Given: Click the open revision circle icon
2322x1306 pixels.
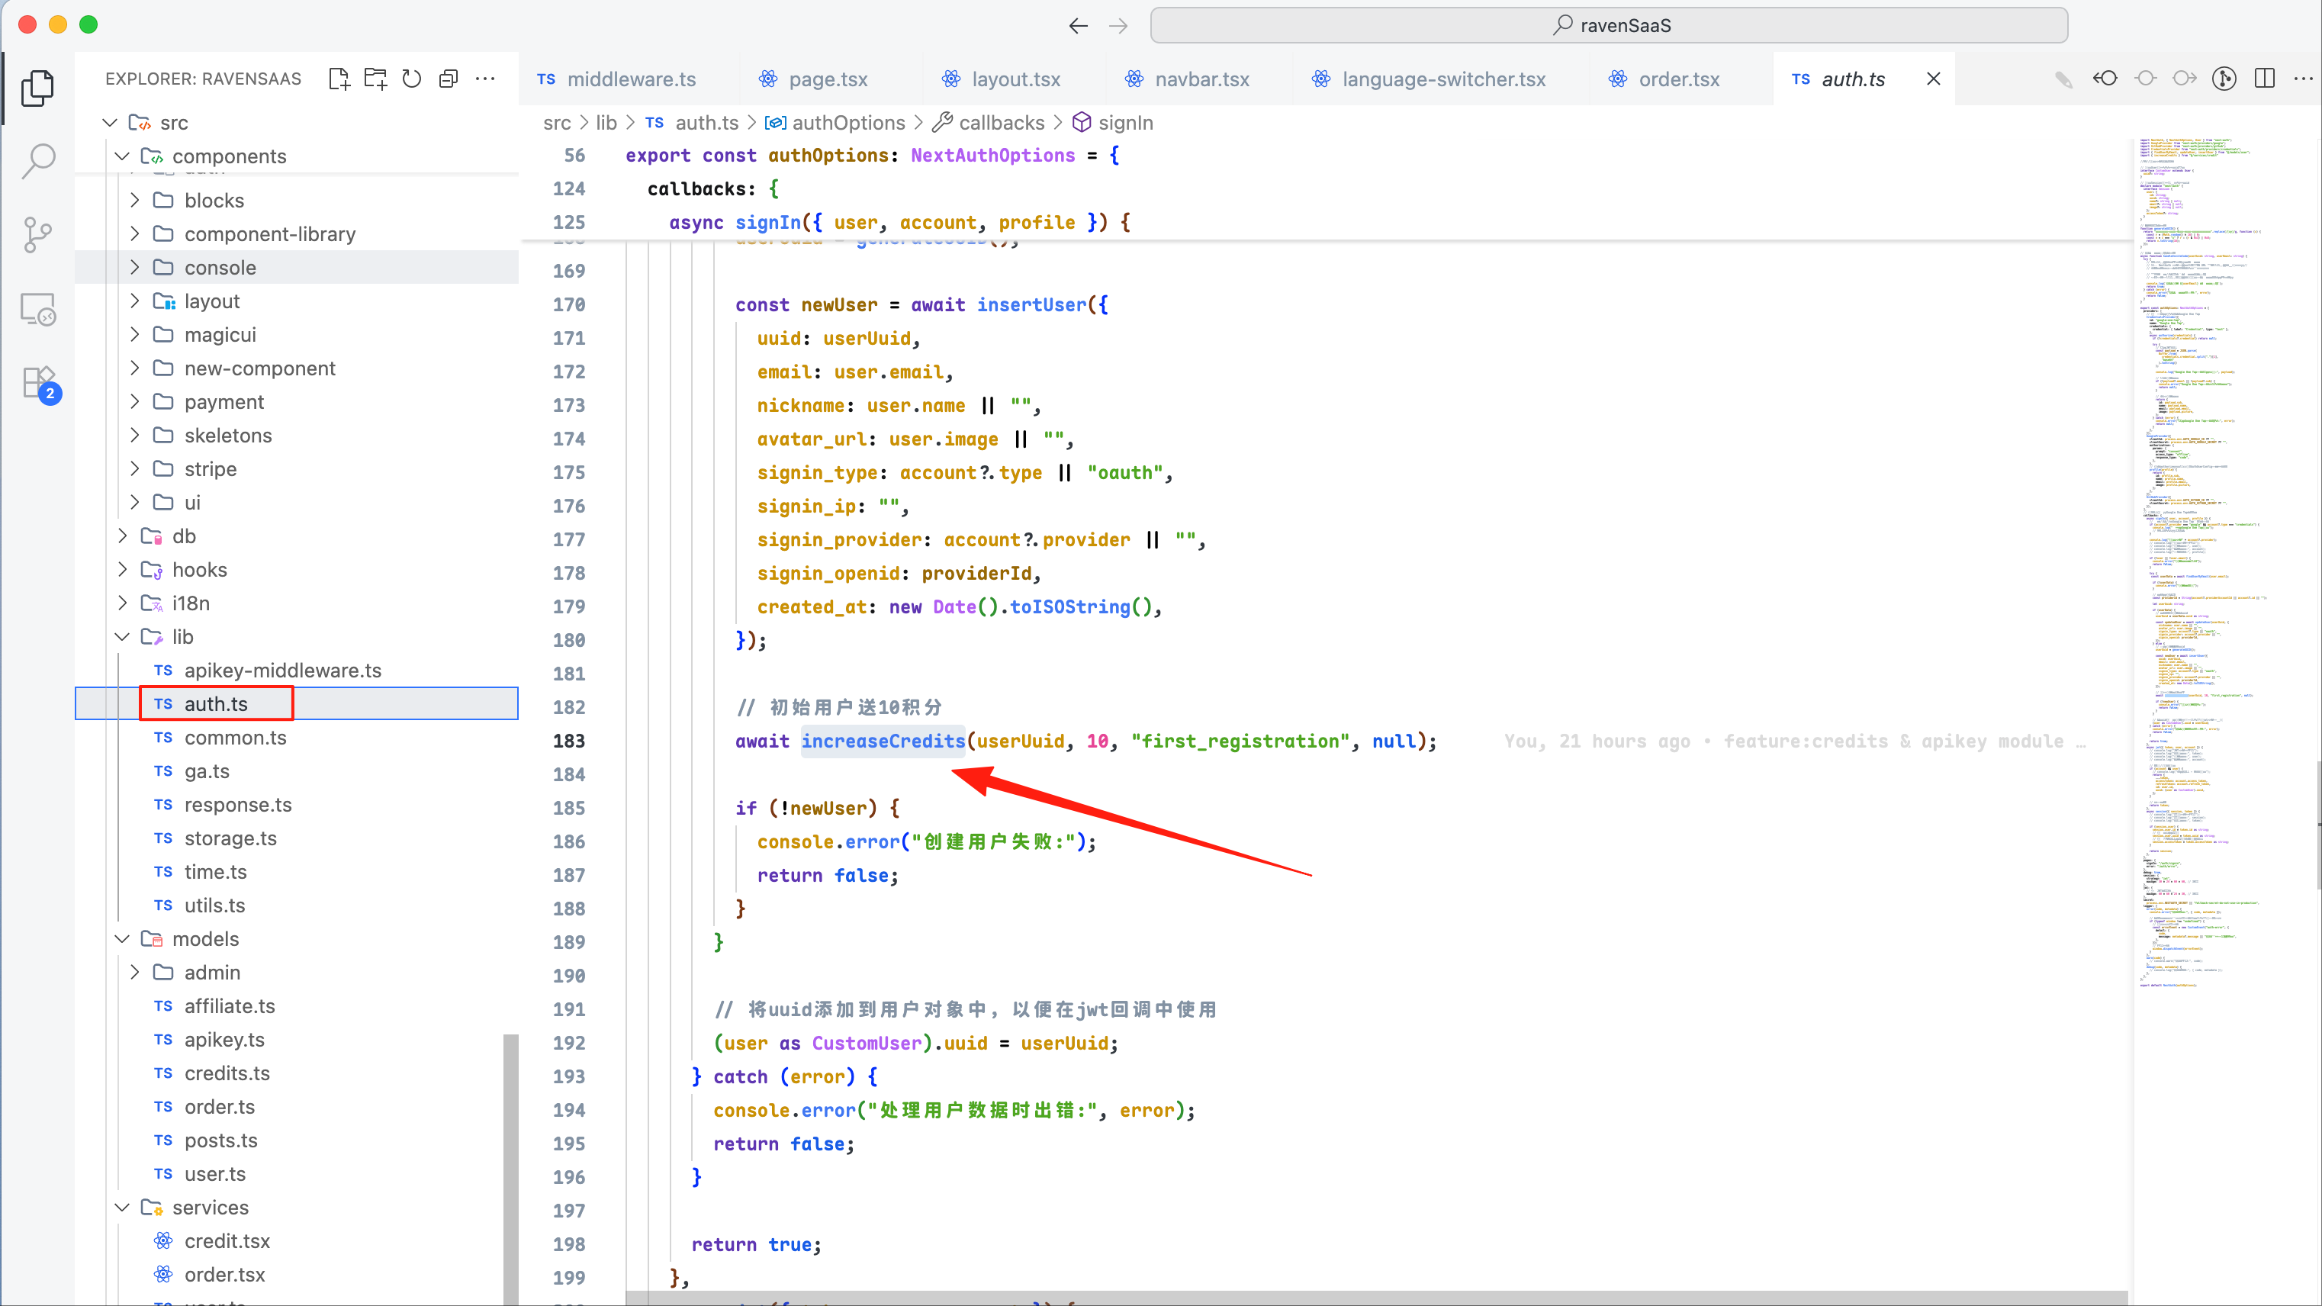Looking at the screenshot, I should click(x=2147, y=79).
